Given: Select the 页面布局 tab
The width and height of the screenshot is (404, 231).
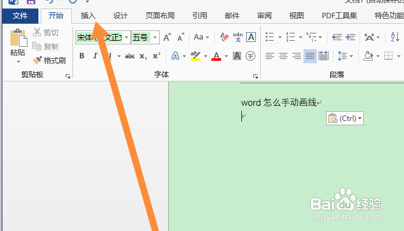Looking at the screenshot, I should (x=160, y=16).
